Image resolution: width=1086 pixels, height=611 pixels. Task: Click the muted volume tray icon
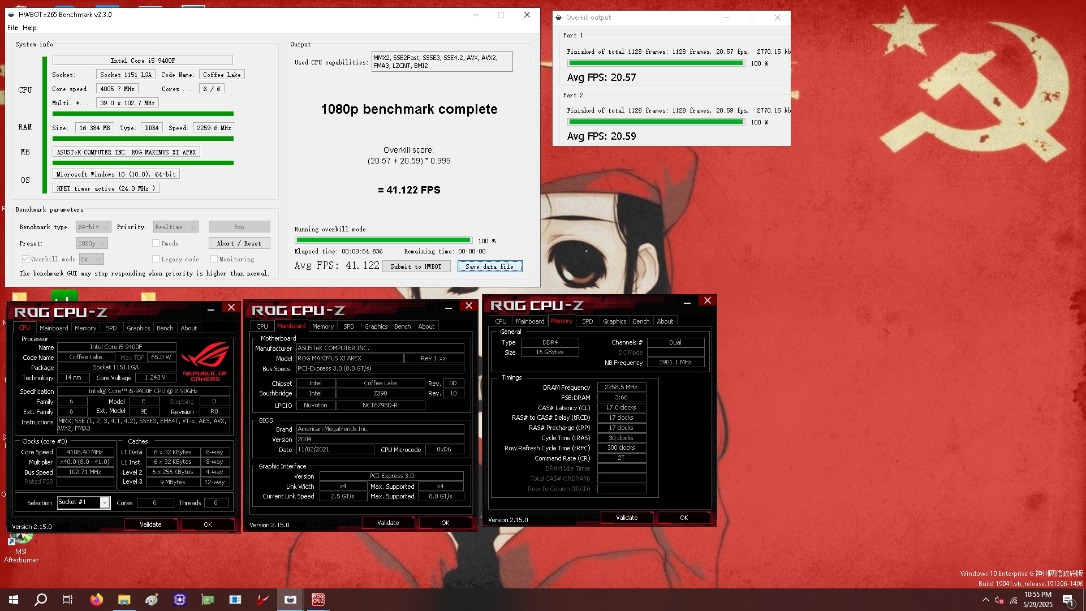999,600
